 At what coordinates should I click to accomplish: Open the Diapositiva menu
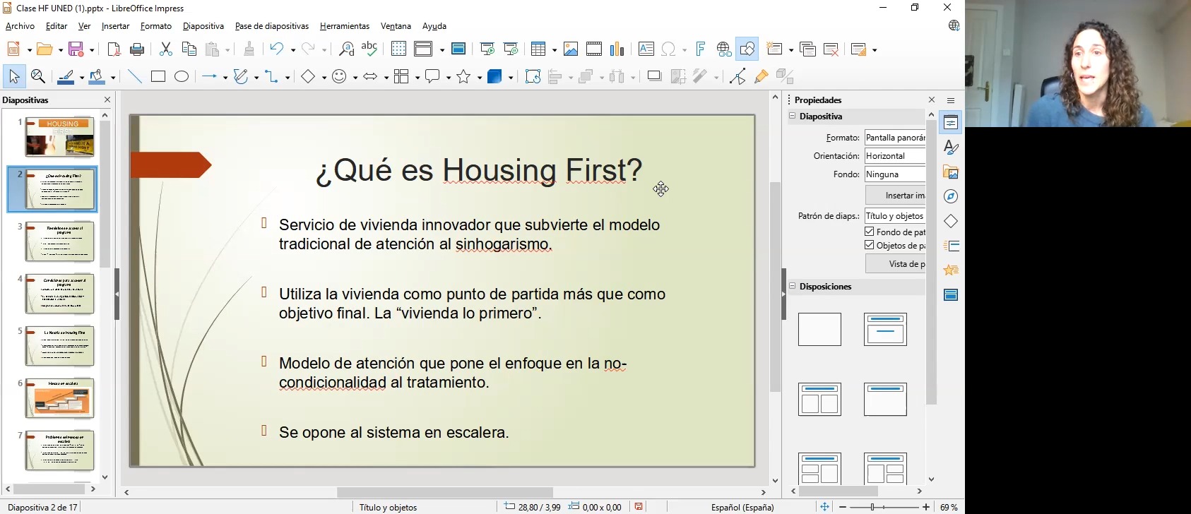pos(203,26)
